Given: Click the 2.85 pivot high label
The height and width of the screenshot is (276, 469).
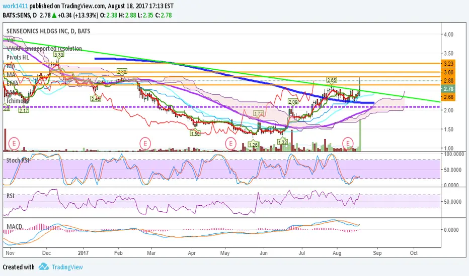Looking at the screenshot, I should (332, 80).
